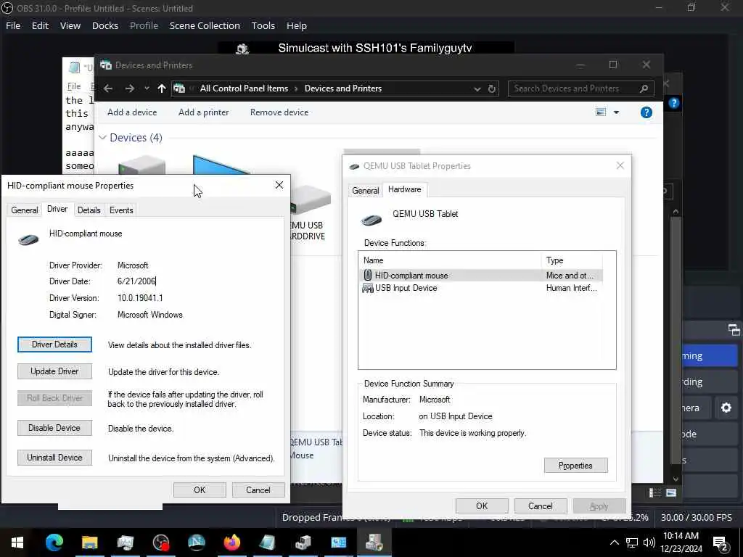The height and width of the screenshot is (557, 743).
Task: Open the Events tab in mouse Properties
Action: 121,210
